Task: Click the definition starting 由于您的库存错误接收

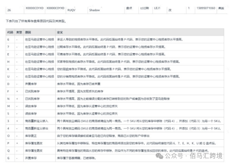Action: tap(103, 136)
